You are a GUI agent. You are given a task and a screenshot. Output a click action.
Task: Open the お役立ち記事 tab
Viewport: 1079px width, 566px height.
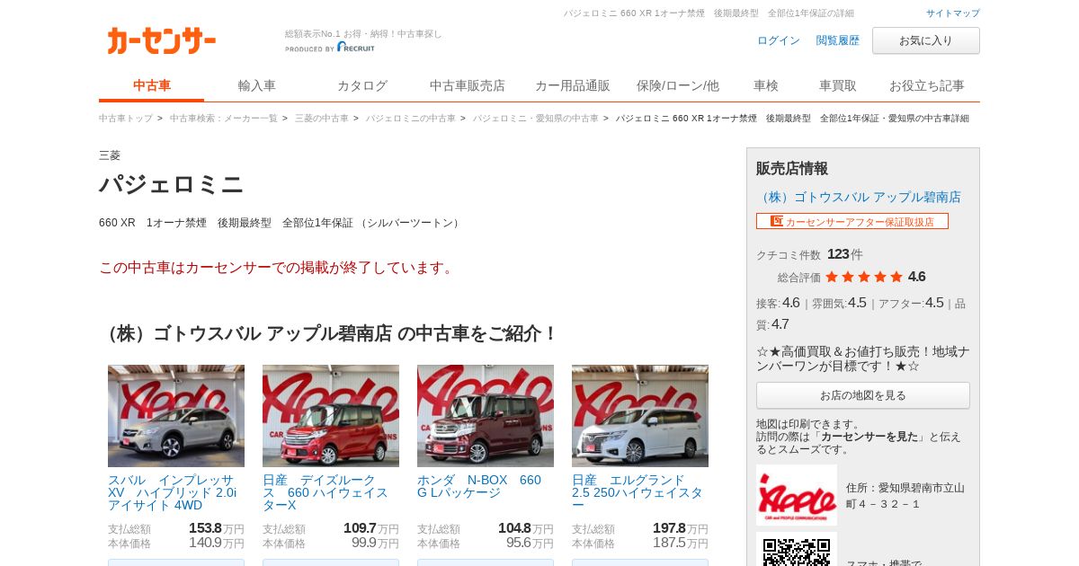[927, 86]
